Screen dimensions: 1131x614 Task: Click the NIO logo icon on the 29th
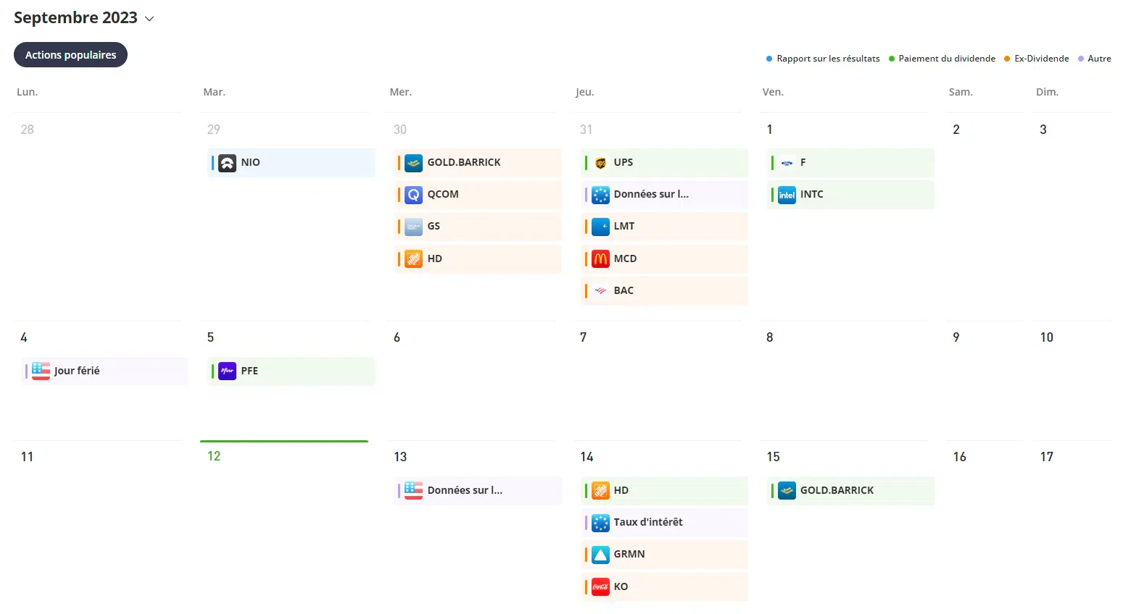[x=227, y=163]
